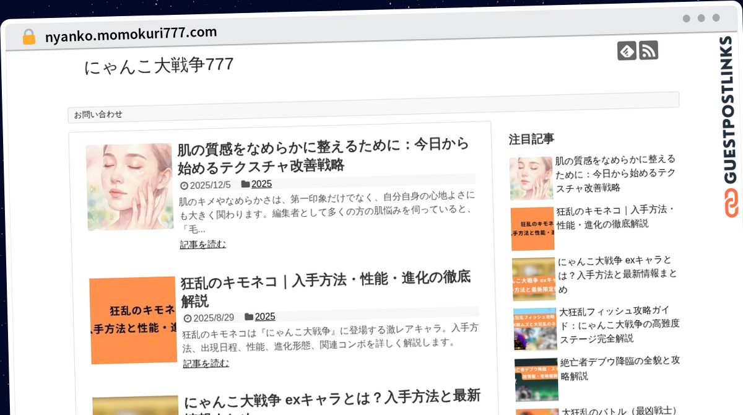This screenshot has height=415, width=743.
Task: Click the address nyanko.momokuri777.com
Action: coord(131,35)
